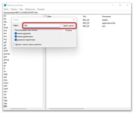Toggle имена параметров checkbox

[x=16, y=37]
